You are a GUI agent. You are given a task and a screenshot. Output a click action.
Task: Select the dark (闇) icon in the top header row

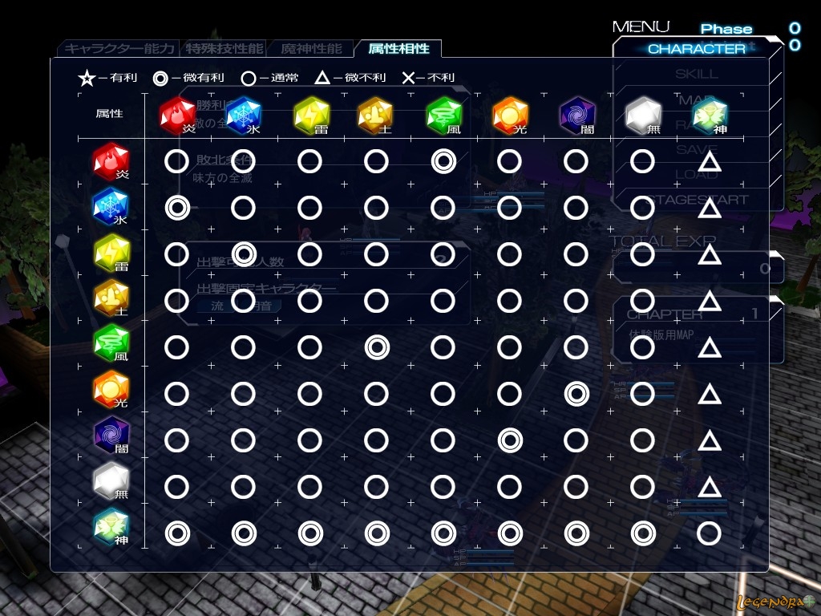[x=576, y=114]
